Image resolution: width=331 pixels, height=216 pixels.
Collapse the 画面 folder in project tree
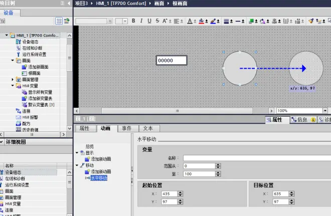point(13,61)
